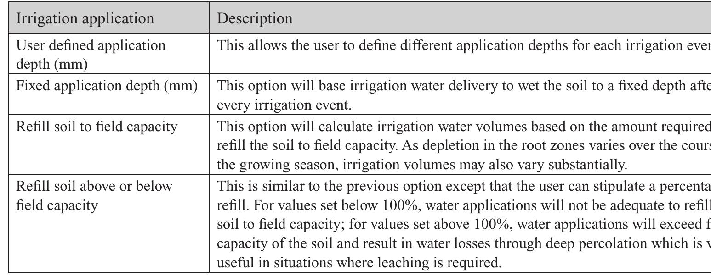Viewport: 711px width, 276px height.
Task: Select the "Fixed application depth (mm)" cell
Action: pos(107,86)
